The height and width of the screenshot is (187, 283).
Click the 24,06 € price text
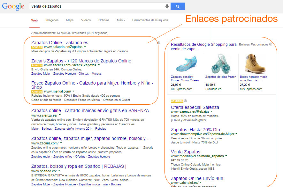click(x=176, y=85)
